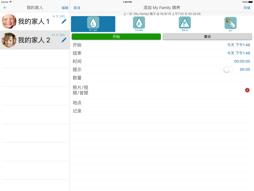This screenshot has height=191, width=254.
Task: Select 我的家人 1 in the family list
Action: click(35, 21)
